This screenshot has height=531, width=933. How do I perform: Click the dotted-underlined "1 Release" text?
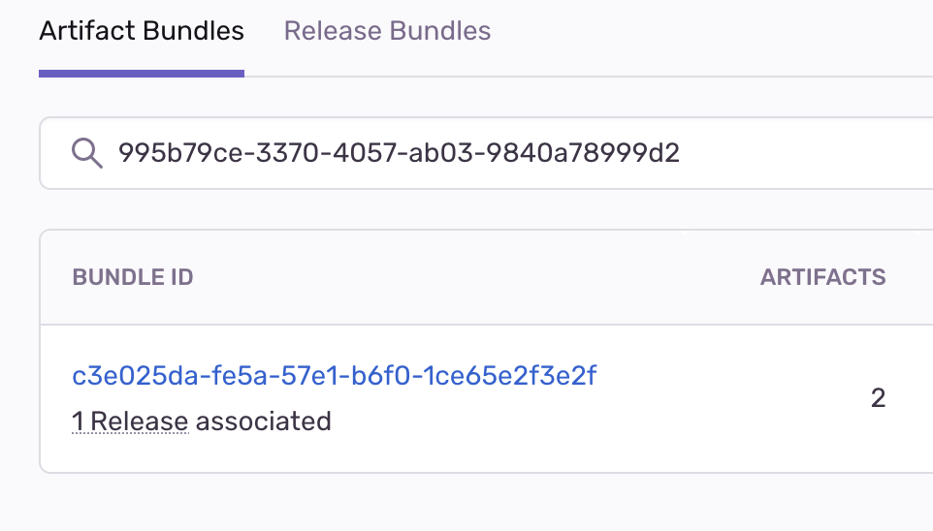pos(130,422)
